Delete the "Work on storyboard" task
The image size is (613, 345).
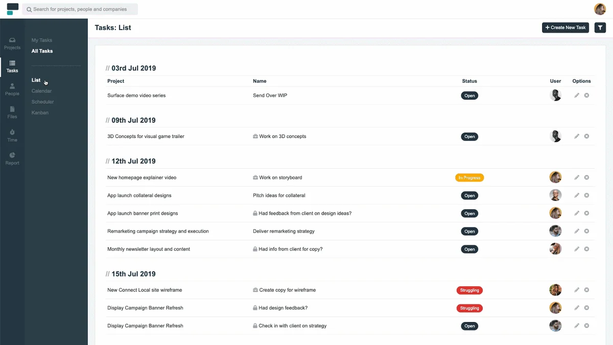tap(586, 177)
